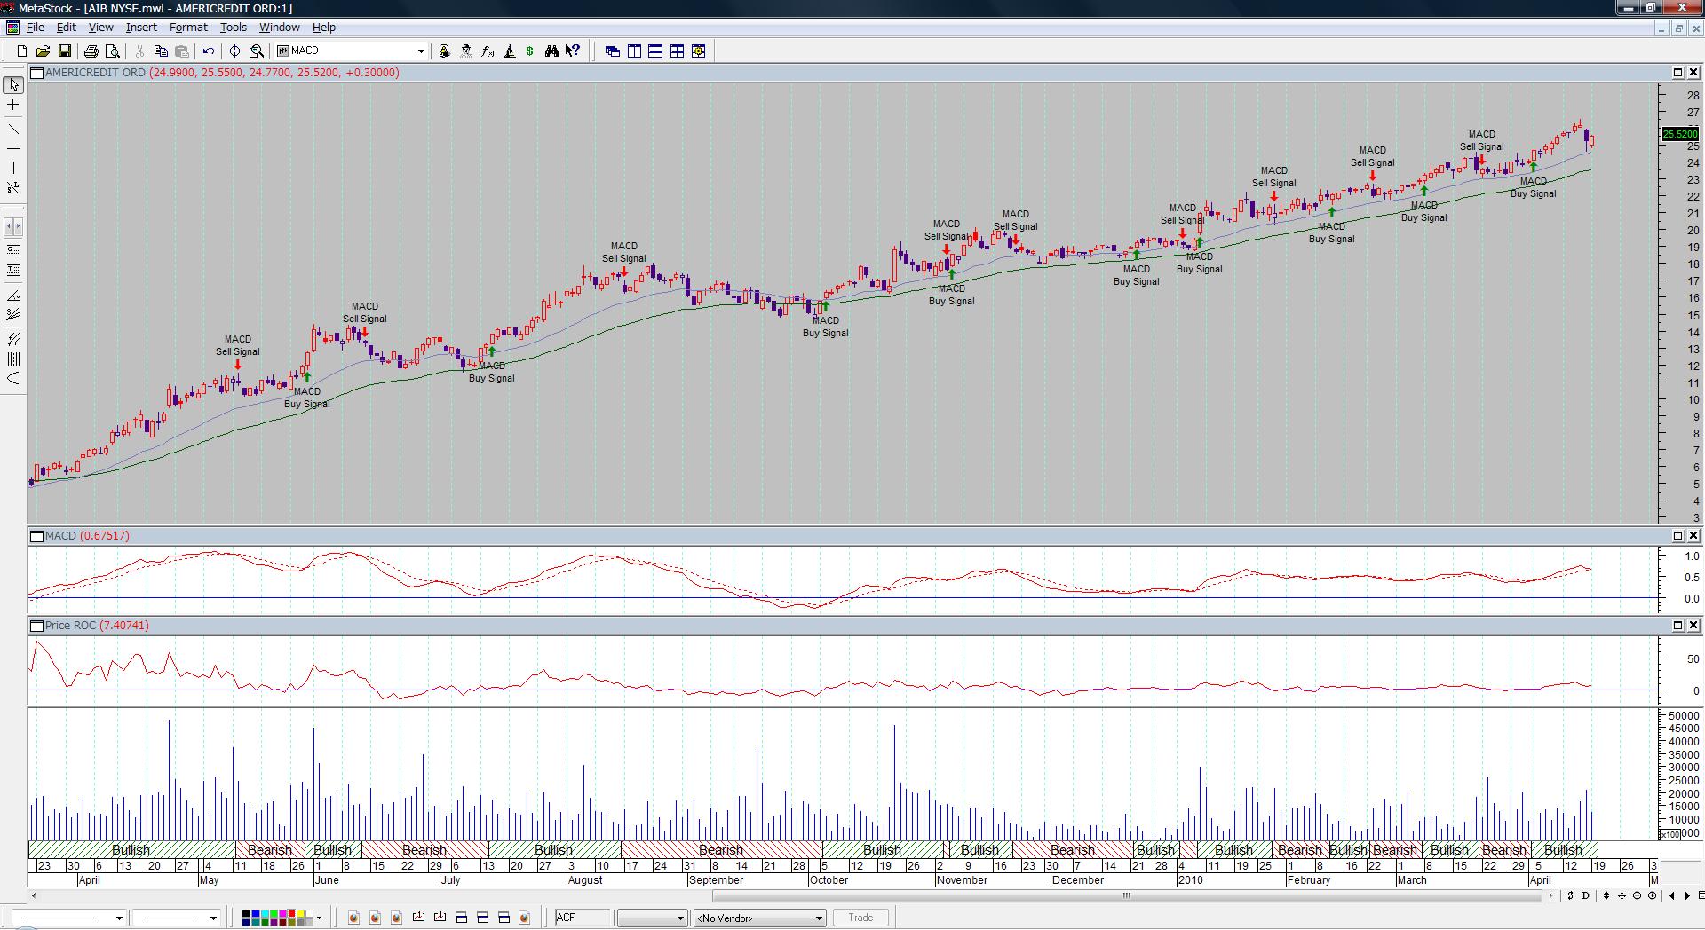Click the Print icon in toolbar
Image resolution: width=1705 pixels, height=930 pixels.
pos(91,51)
